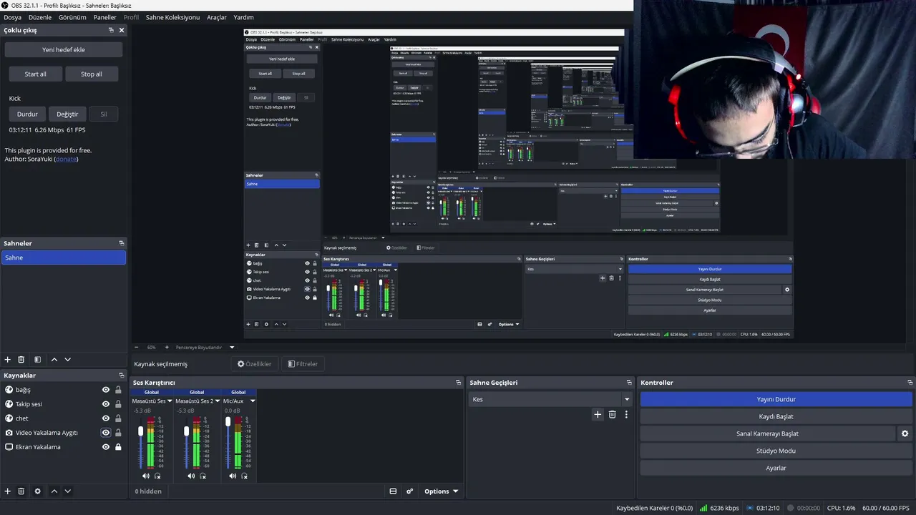Open the Masaüstü Ses 2 channel dropdown
The width and height of the screenshot is (916, 515).
point(217,401)
